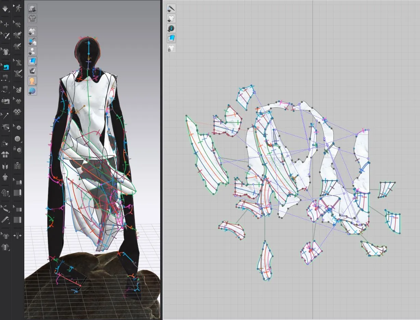This screenshot has width=420, height=320.
Task: Click the tape measure tool
Action: [5, 219]
